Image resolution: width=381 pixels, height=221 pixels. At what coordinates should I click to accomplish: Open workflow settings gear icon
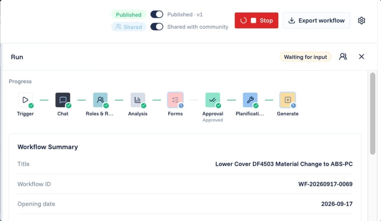361,21
